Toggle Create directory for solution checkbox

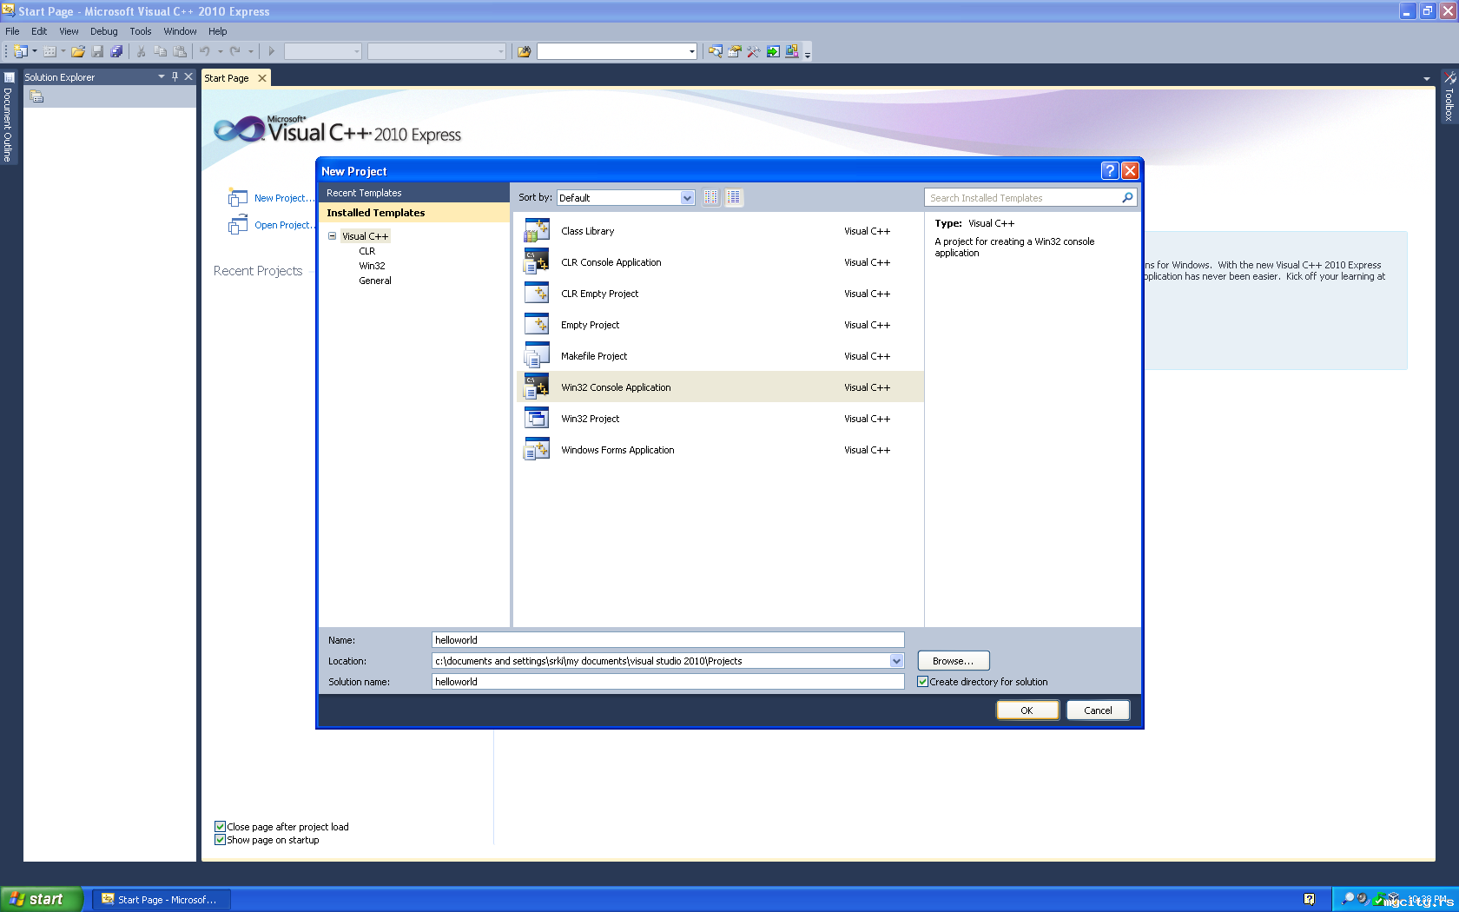click(922, 682)
